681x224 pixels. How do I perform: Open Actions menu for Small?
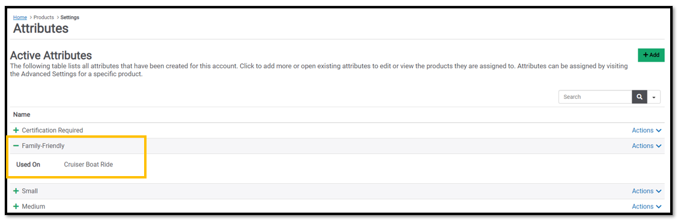pos(647,191)
